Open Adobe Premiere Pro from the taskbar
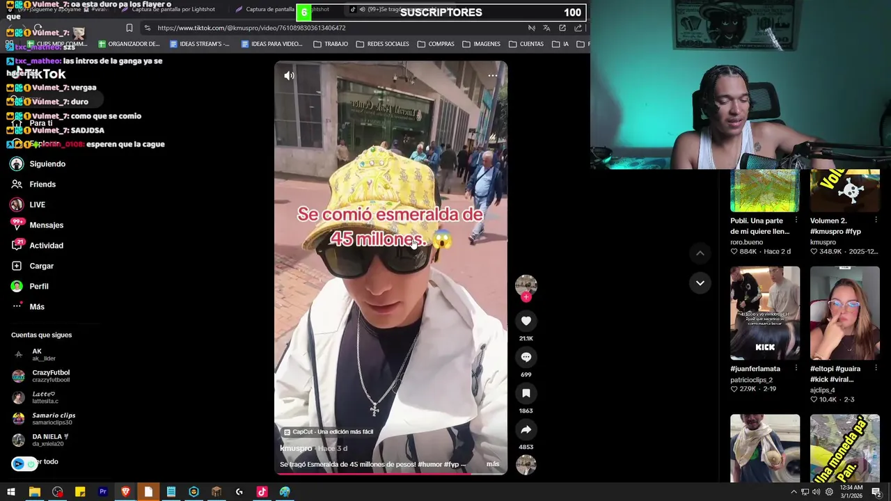 click(102, 492)
